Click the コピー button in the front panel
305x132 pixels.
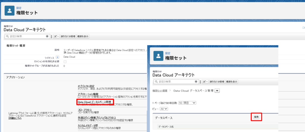(x=205, y=82)
